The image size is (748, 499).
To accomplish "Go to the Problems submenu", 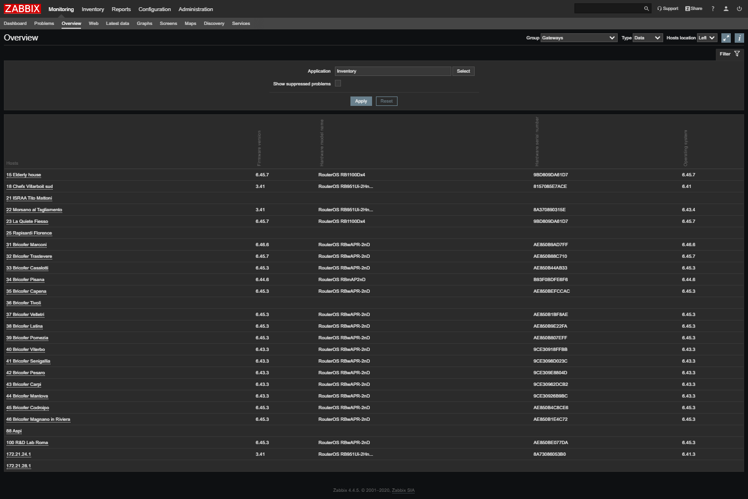I will (44, 23).
